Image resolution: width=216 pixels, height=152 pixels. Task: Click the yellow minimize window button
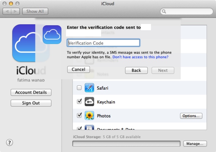(11, 4)
